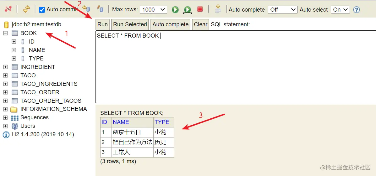Click the Sequences icon
Image resolution: width=376 pixels, height=176 pixels.
[x=15, y=118]
